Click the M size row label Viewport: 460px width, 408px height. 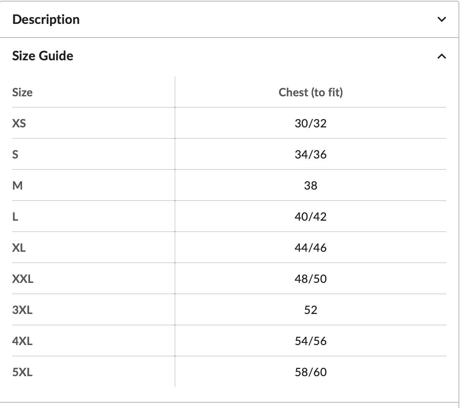pyautogui.click(x=17, y=185)
